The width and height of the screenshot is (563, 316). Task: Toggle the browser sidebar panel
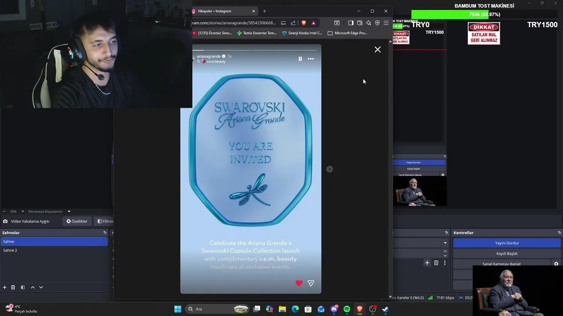coord(351,23)
